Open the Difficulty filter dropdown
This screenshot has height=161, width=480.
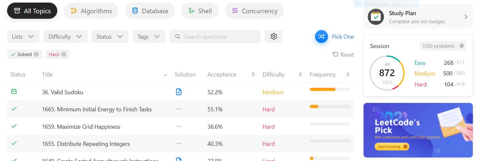coord(66,36)
